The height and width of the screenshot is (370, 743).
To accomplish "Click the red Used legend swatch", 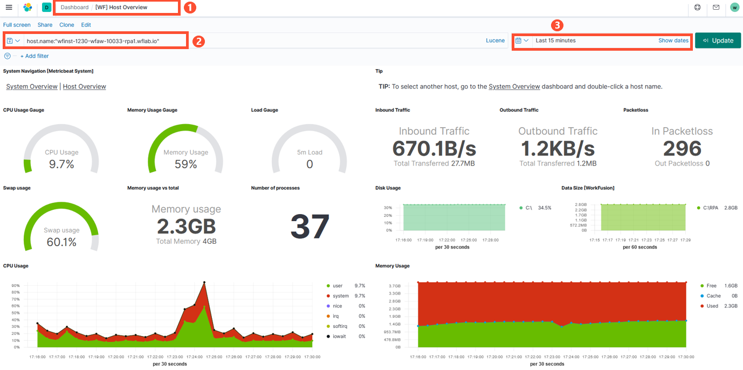I will click(x=701, y=306).
